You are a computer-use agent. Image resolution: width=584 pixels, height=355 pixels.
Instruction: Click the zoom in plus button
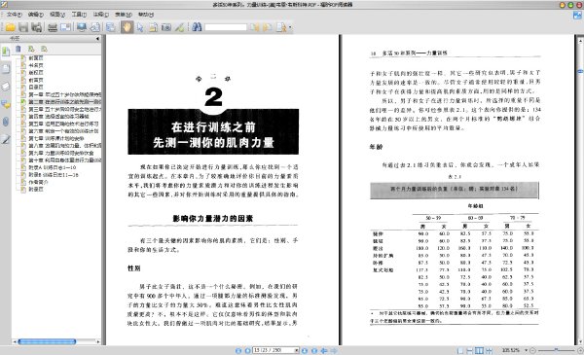(580, 350)
